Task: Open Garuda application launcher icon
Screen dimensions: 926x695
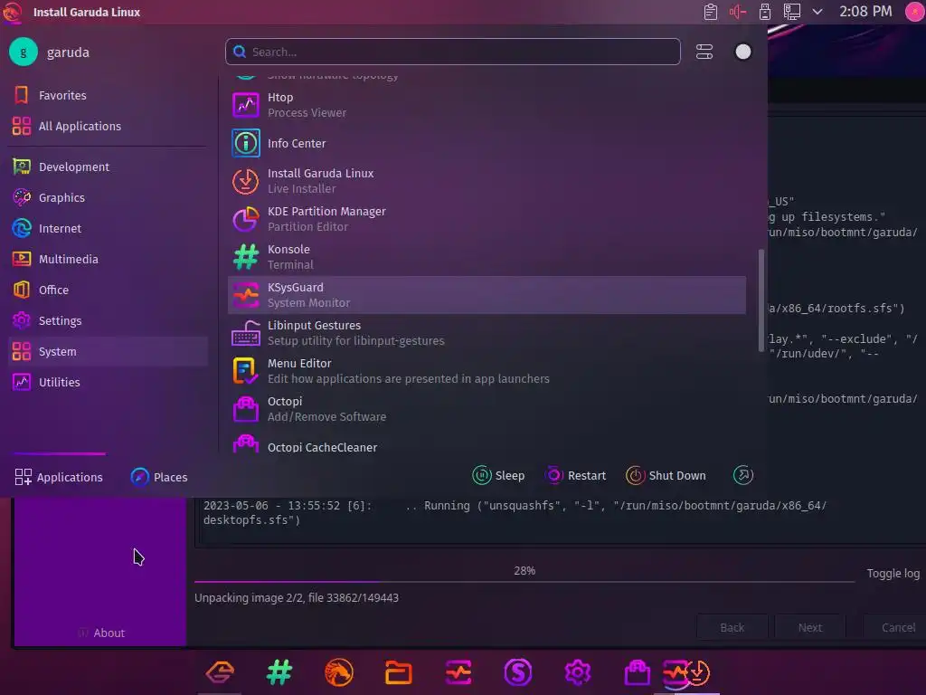Action: [13, 12]
